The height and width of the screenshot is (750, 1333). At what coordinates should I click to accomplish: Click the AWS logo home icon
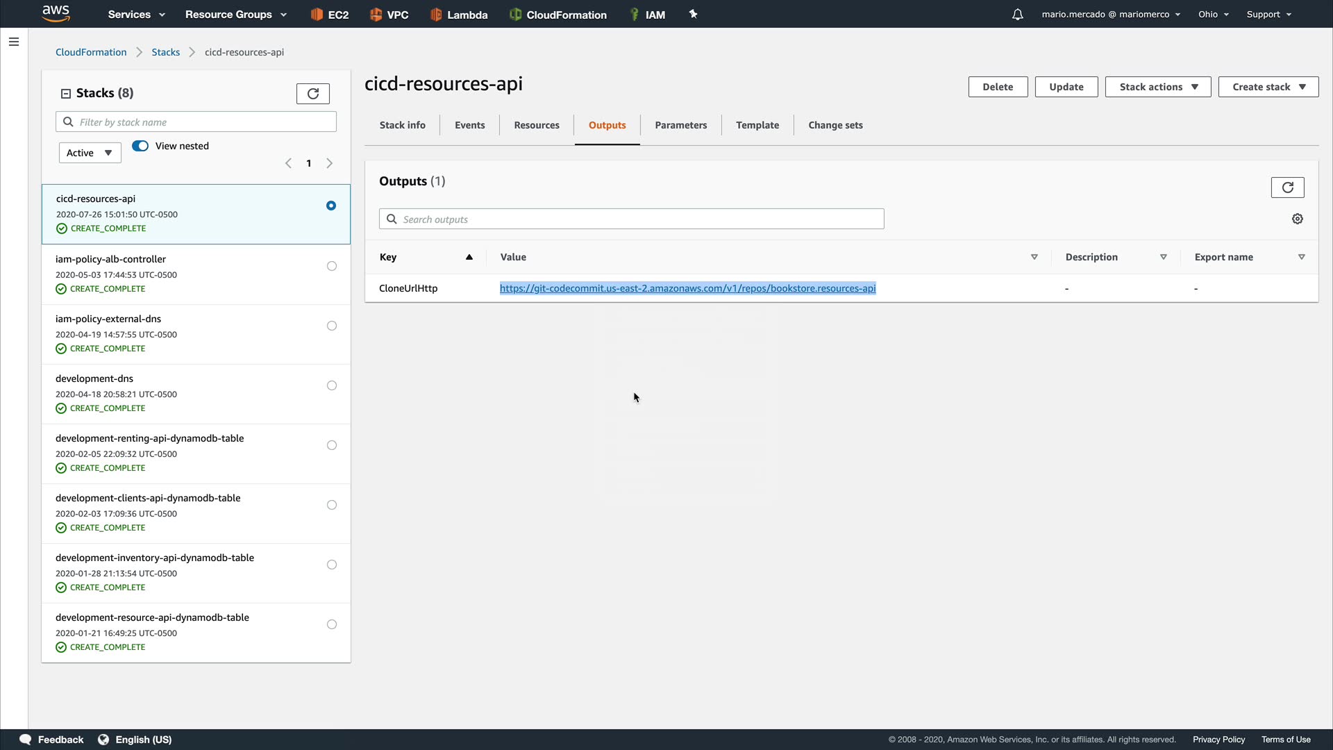point(56,13)
